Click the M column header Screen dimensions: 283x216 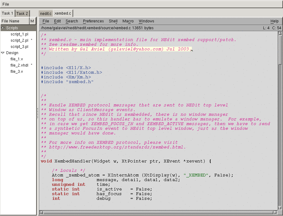pyautogui.click(x=32, y=21)
